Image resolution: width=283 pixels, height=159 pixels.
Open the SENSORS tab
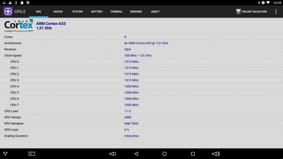tap(136, 12)
